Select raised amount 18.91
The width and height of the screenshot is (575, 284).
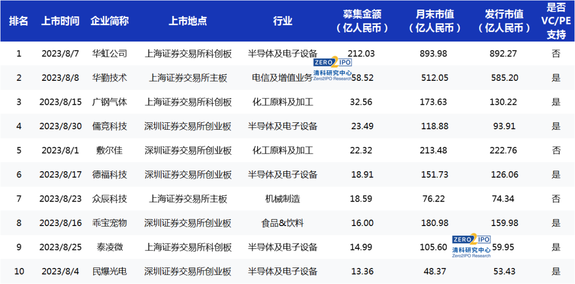point(362,175)
